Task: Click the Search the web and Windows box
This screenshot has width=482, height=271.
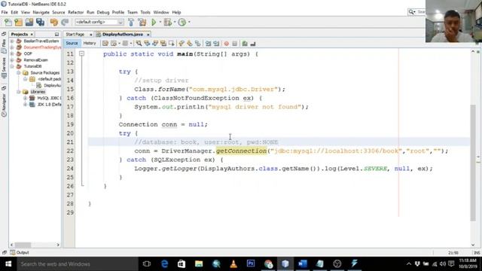Action: (78, 264)
